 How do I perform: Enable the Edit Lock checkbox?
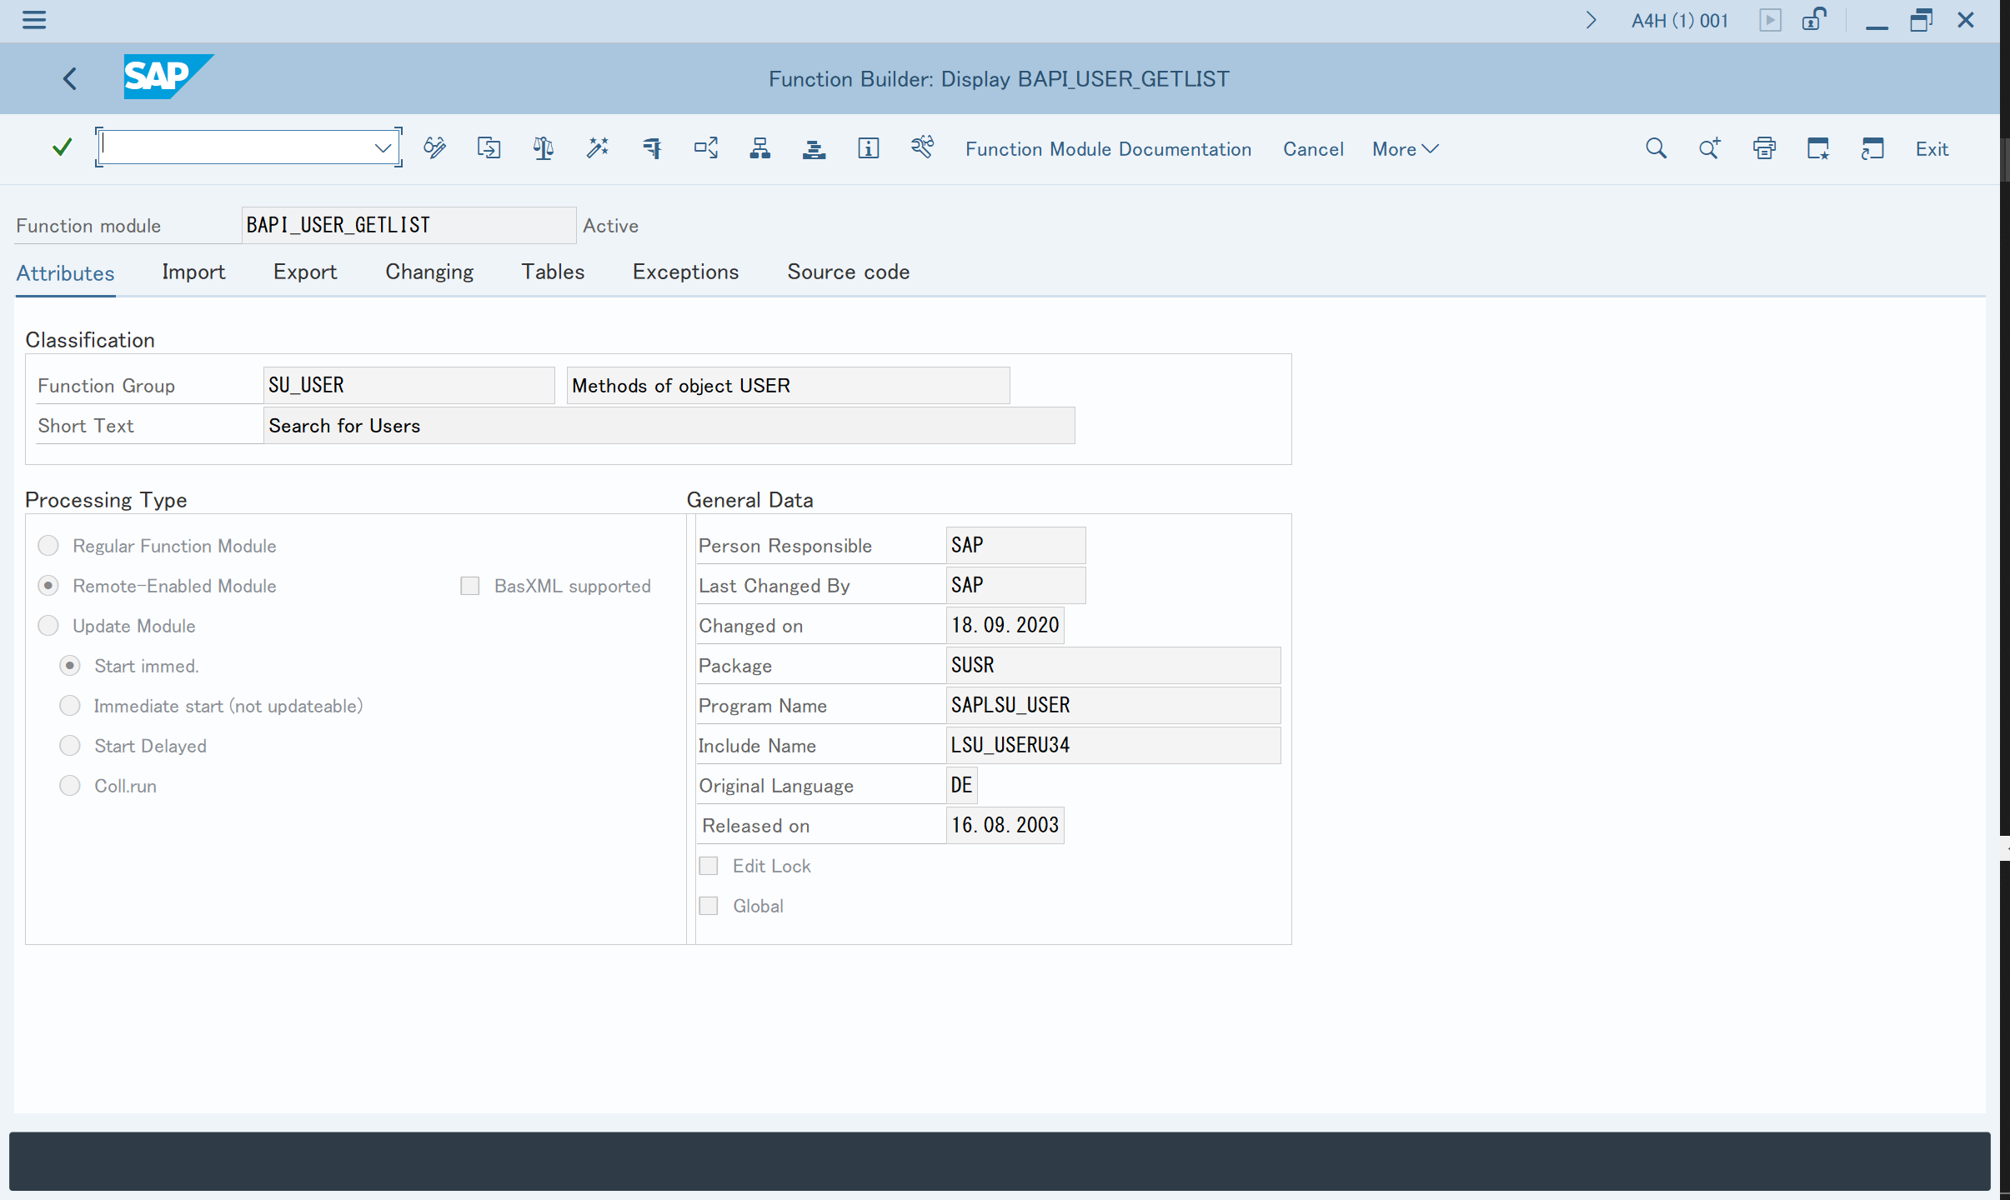pyautogui.click(x=709, y=866)
